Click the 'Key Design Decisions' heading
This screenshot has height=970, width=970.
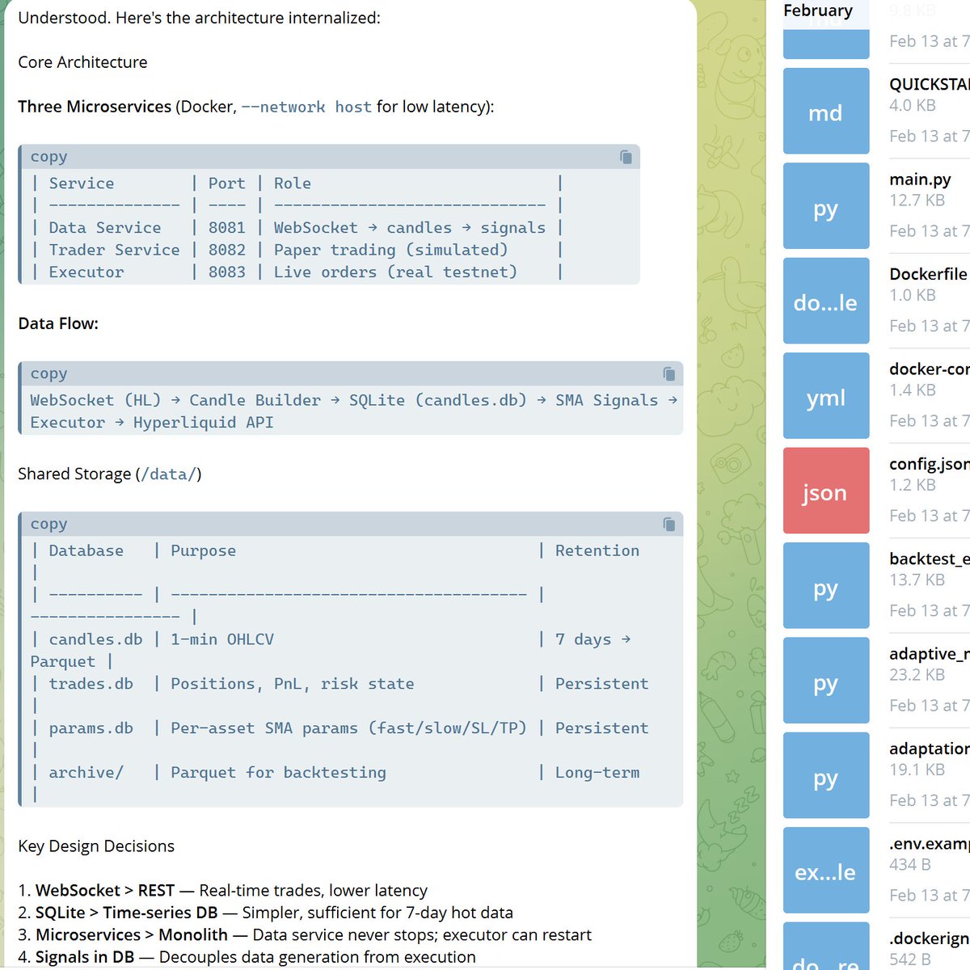pyautogui.click(x=96, y=846)
